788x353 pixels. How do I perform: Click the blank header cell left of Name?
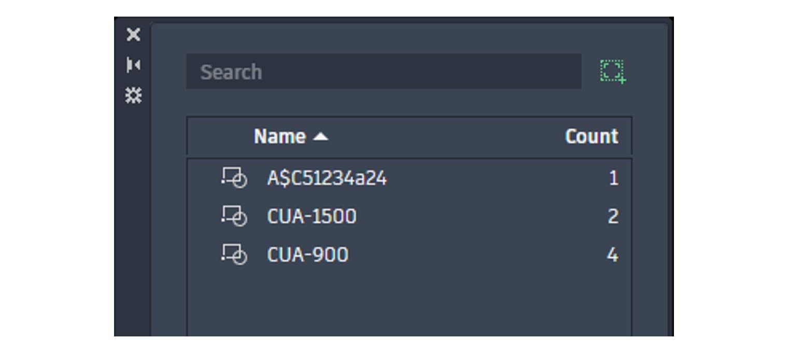coord(220,137)
